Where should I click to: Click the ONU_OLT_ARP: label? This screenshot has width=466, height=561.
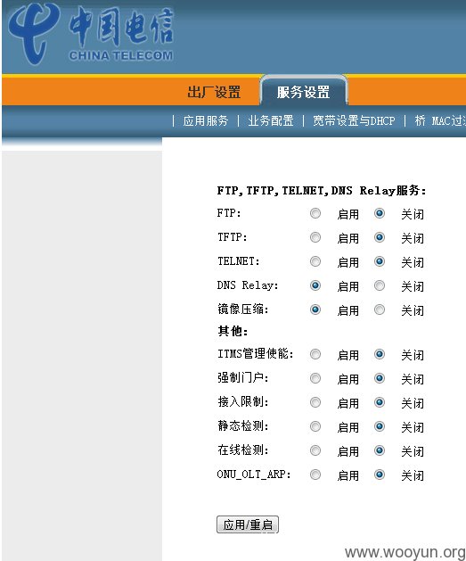click(254, 474)
